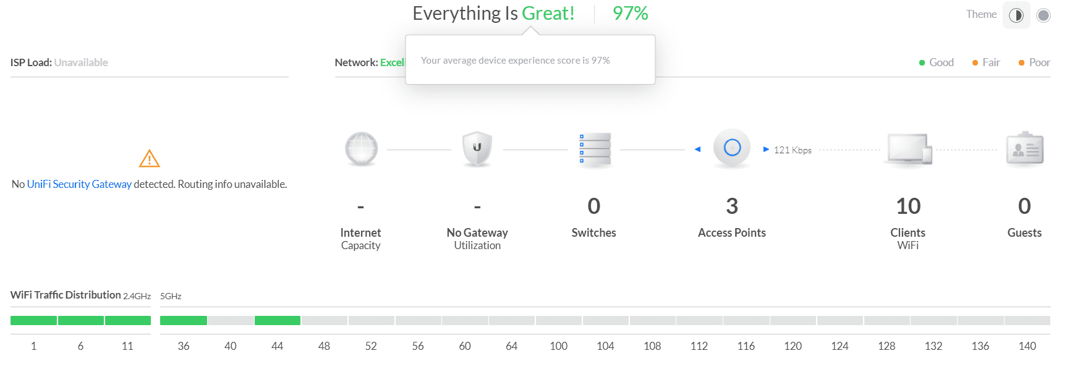Open the Access Points circular icon
This screenshot has height=382, width=1080.
point(732,148)
